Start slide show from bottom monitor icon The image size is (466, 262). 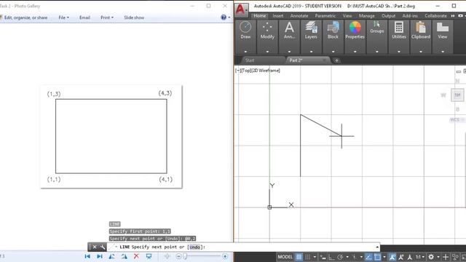pyautogui.click(x=149, y=256)
